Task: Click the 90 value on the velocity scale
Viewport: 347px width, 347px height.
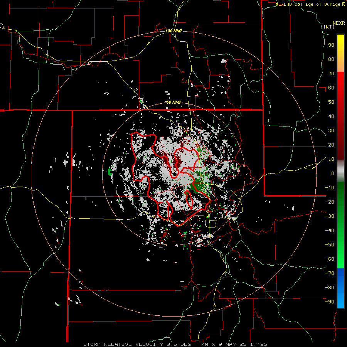Action: [331, 45]
